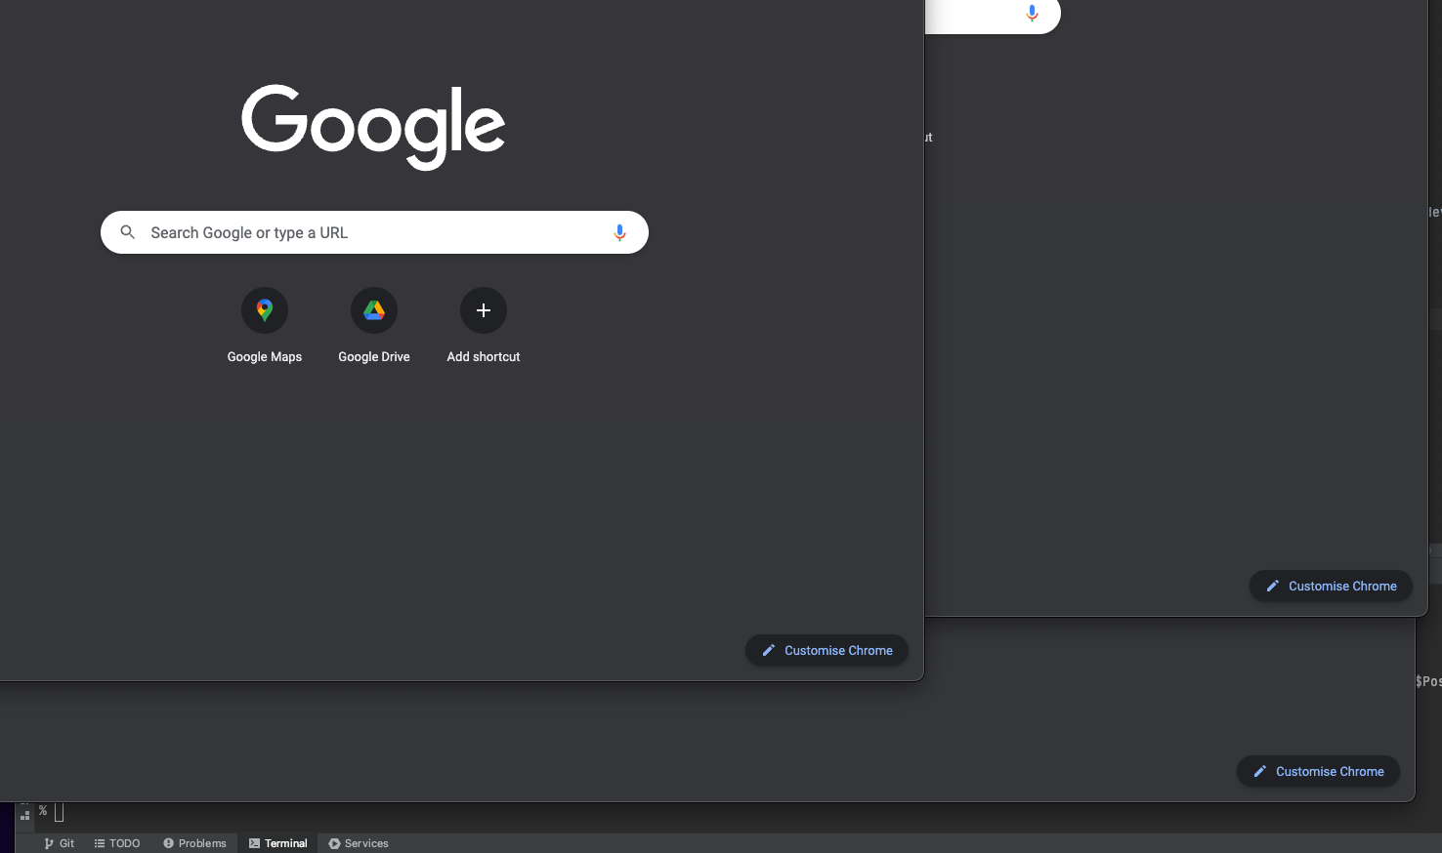Switch to the TODO tool tab
The height and width of the screenshot is (853, 1442).
117,843
